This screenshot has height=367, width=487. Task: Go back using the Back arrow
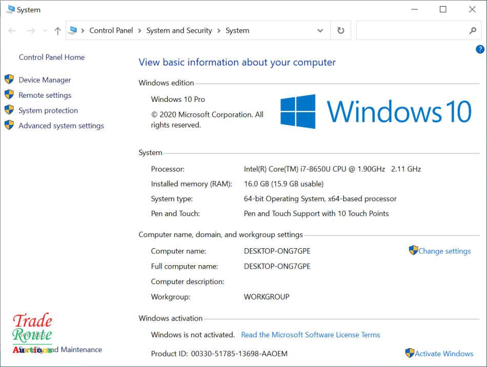tap(12, 31)
